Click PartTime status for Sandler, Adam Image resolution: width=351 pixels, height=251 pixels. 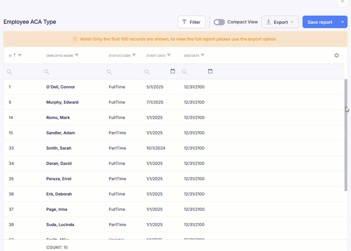[x=117, y=133]
